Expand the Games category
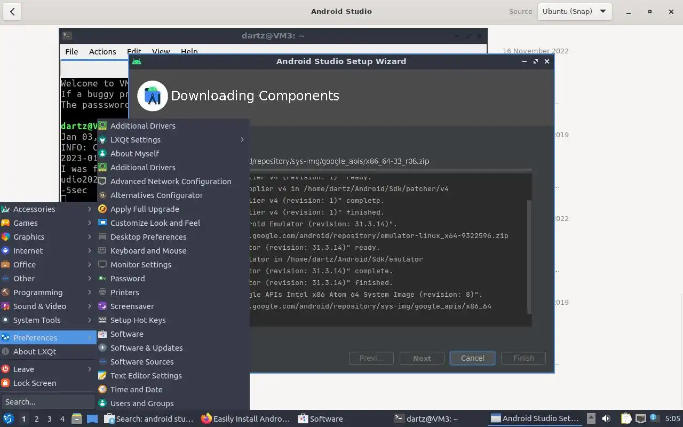Screen dimensions: 683x427 (48, 223)
